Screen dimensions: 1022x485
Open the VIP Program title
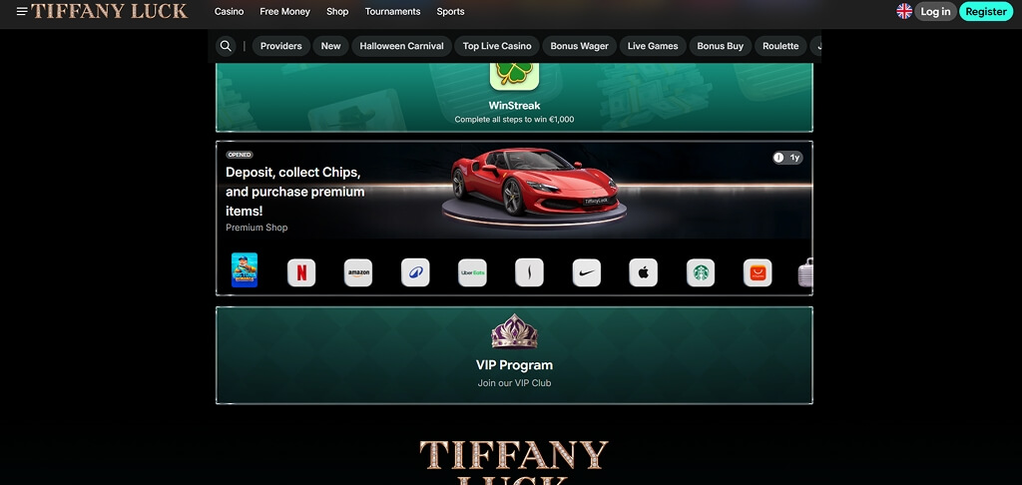pos(514,365)
